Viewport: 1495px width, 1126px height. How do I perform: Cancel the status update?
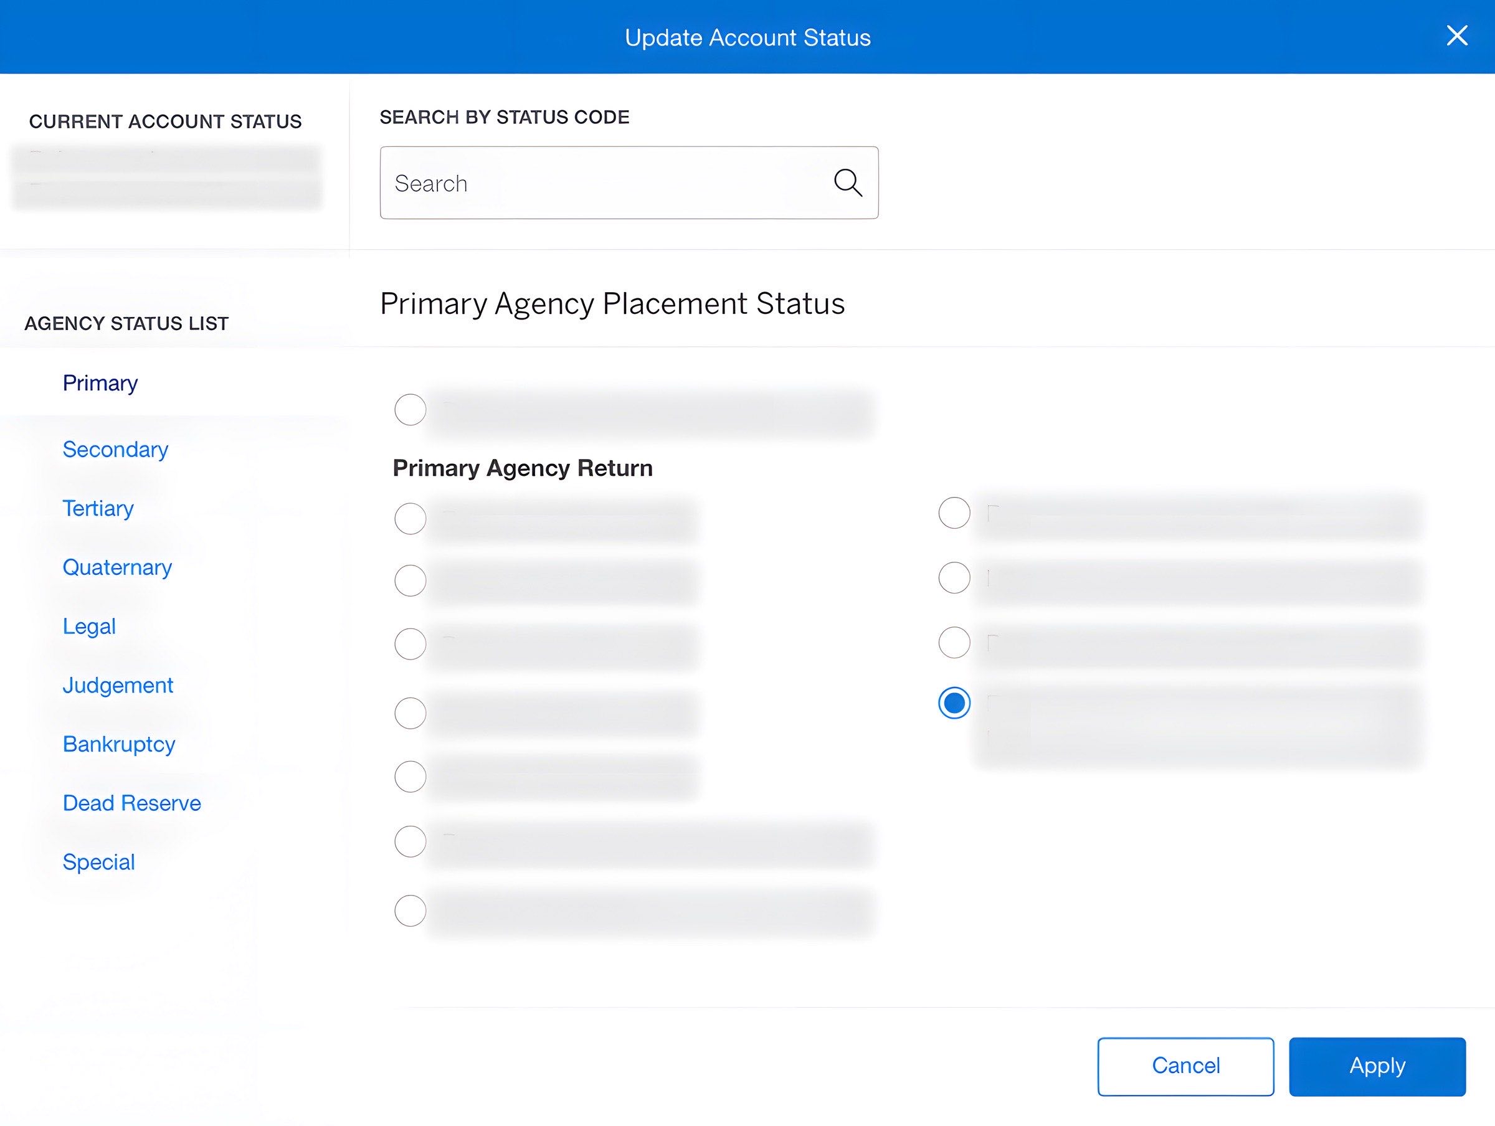point(1185,1066)
